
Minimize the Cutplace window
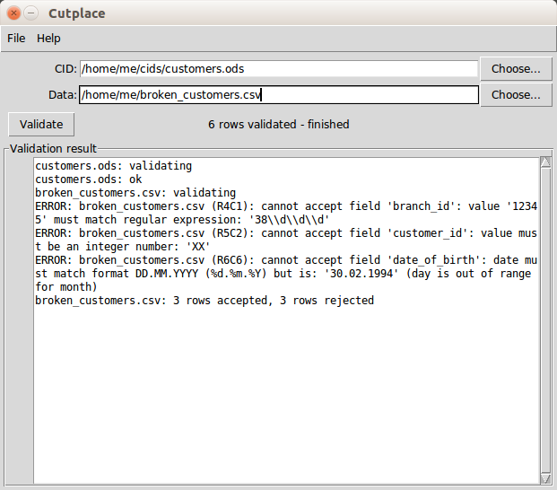coord(31,13)
